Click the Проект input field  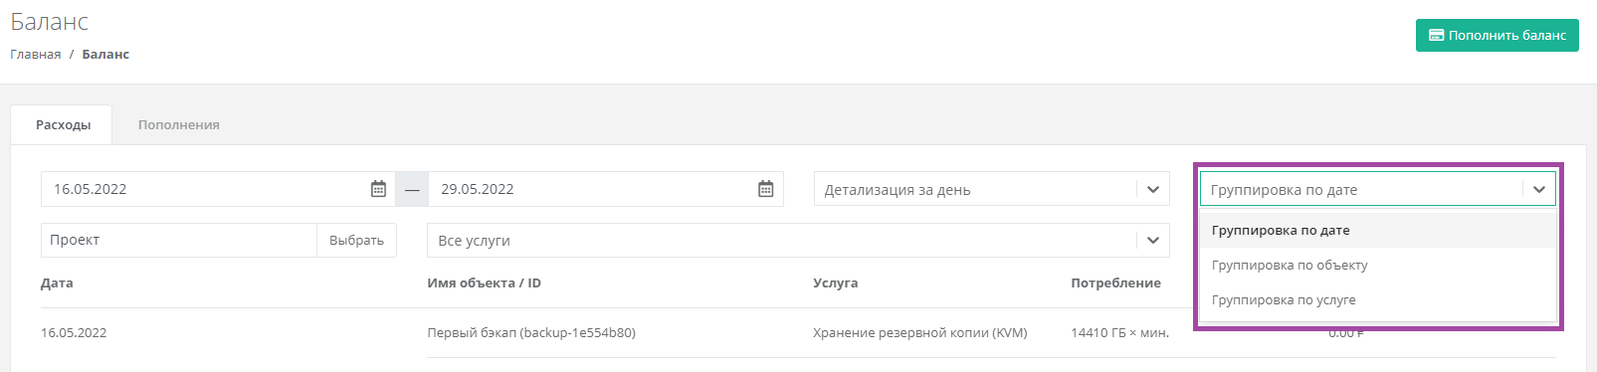(x=179, y=240)
